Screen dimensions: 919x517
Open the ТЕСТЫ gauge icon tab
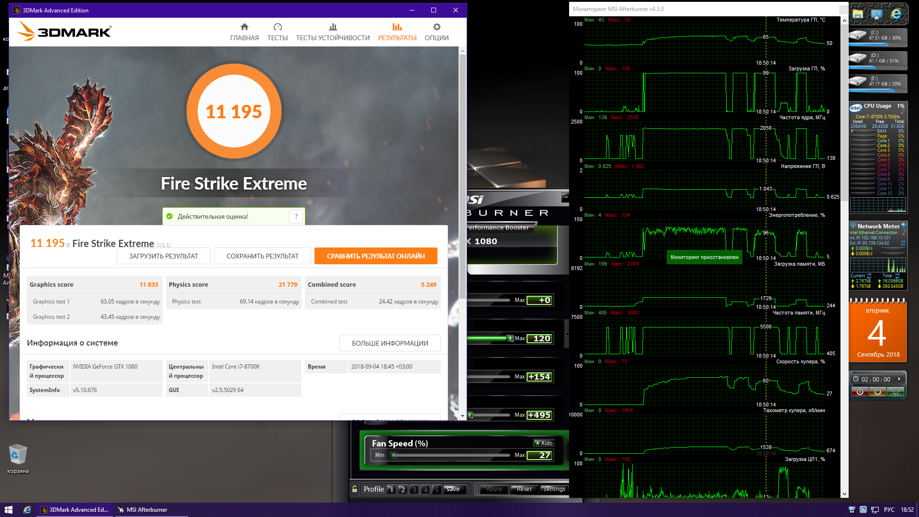tap(277, 27)
